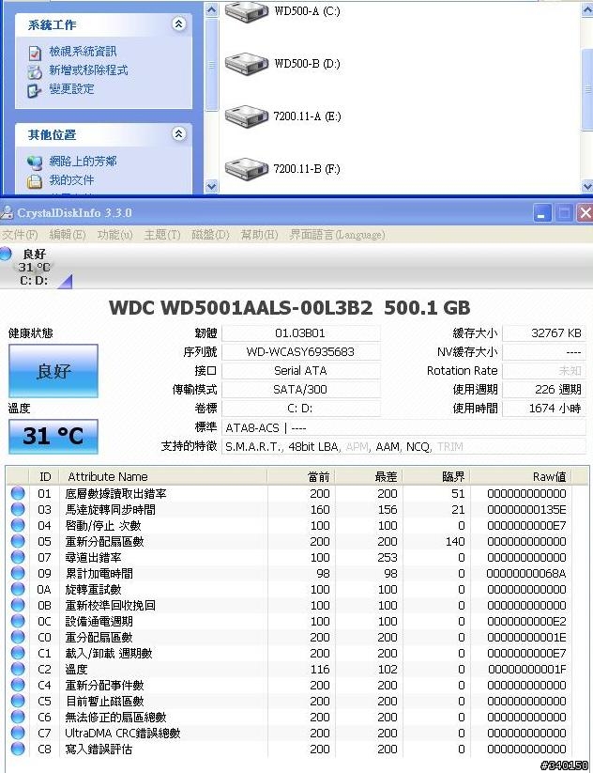Viewport: 593px width, 773px height.
Task: Open the 文件(F) menu
Action: pos(20,235)
